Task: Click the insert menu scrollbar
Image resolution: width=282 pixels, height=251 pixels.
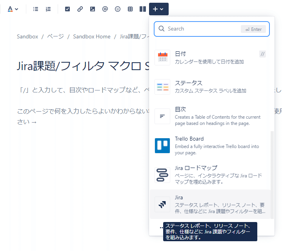Action: coord(272,175)
